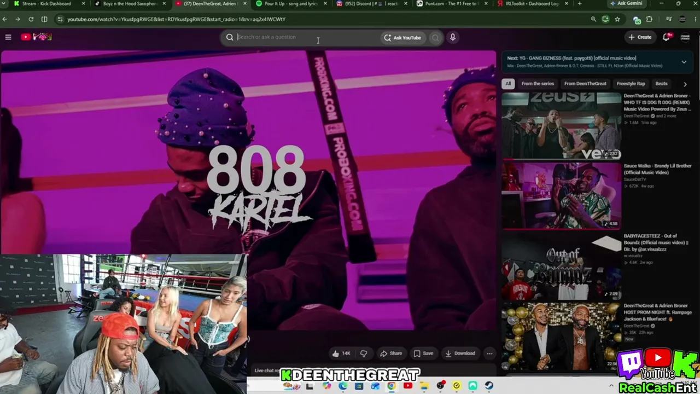
Task: Save the video to a playlist
Action: coord(423,354)
